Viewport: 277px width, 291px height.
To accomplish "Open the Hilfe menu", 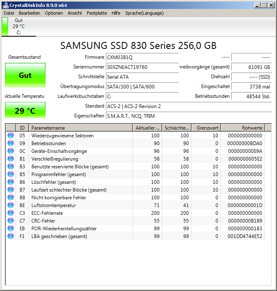I will tap(116, 13).
